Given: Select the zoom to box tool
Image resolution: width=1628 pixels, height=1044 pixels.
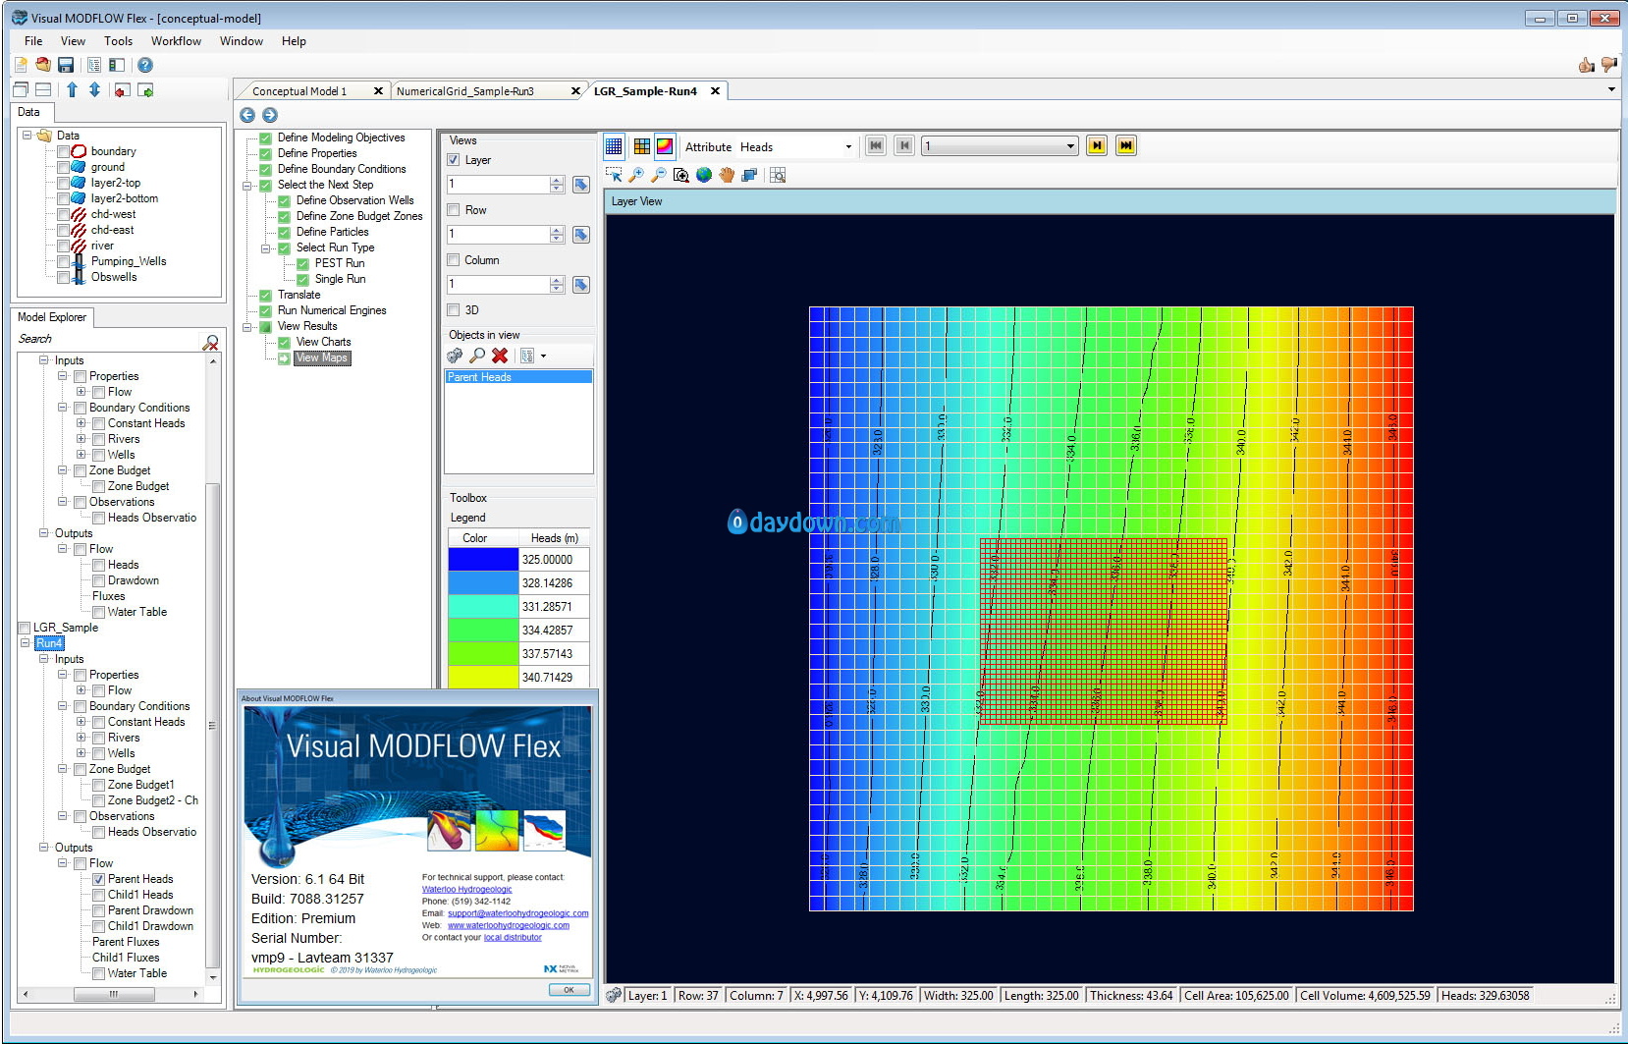Looking at the screenshot, I should 681,175.
